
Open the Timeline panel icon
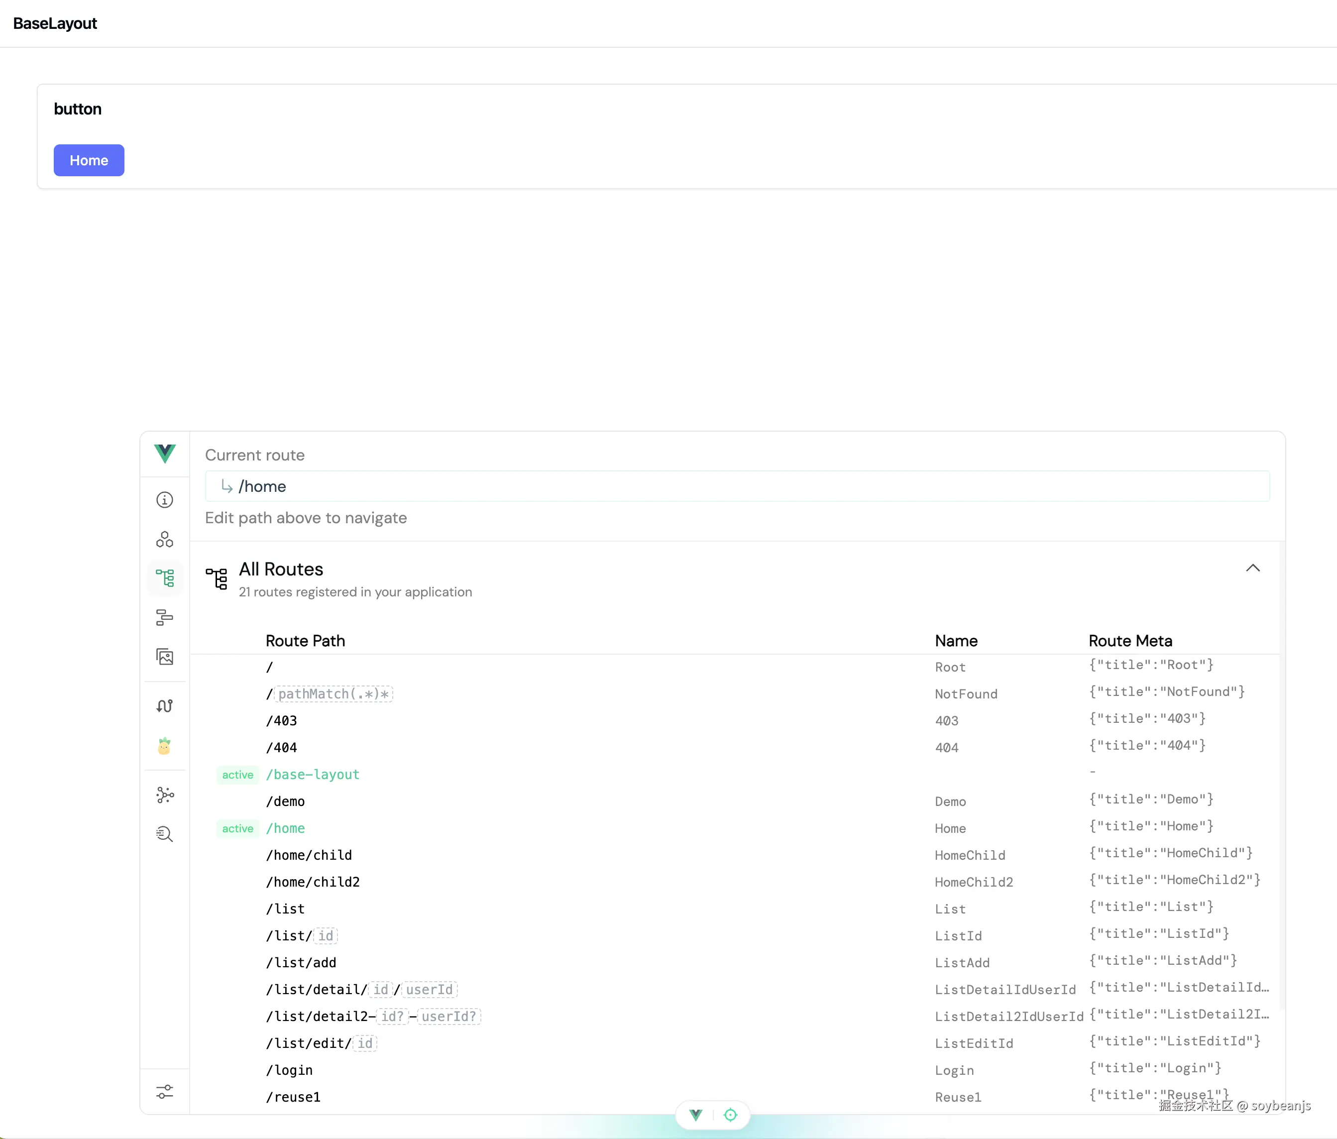pyautogui.click(x=165, y=705)
